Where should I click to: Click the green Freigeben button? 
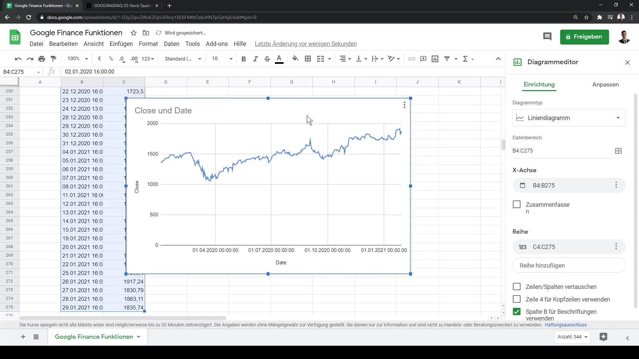click(584, 37)
